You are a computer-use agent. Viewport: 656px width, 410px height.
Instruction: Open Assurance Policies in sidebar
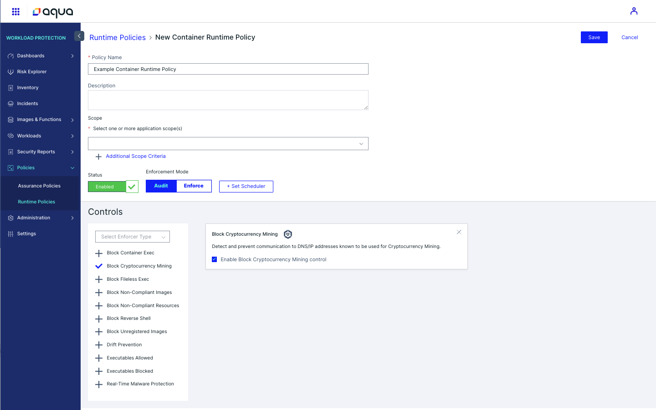point(39,186)
